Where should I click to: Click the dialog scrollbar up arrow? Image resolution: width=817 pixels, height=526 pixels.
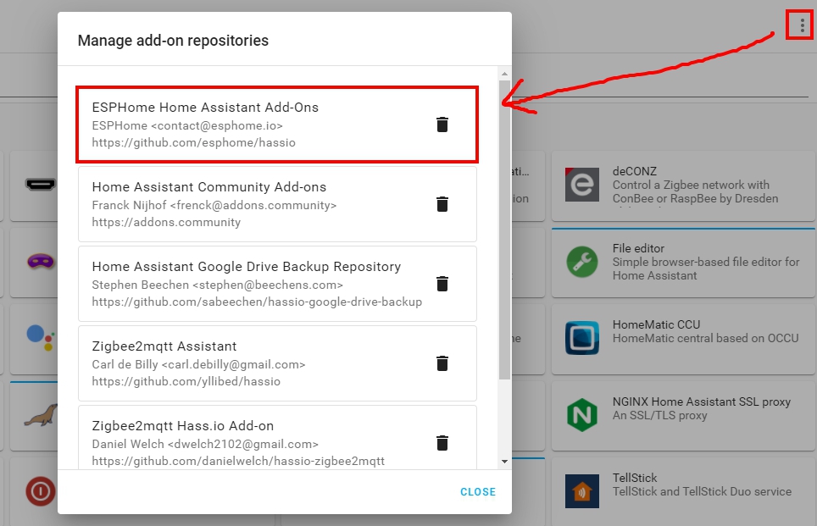click(x=504, y=74)
